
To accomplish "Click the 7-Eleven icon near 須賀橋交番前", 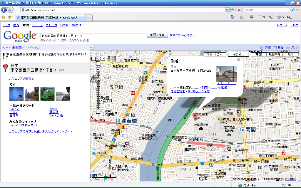I will coord(145,73).
